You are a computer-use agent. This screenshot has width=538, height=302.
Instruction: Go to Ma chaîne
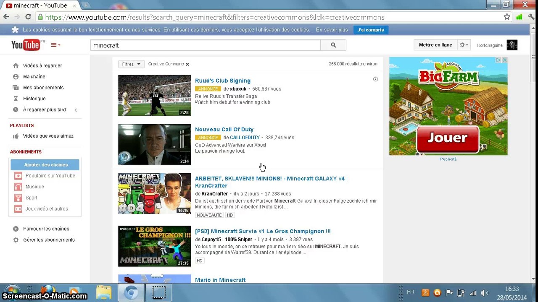tap(34, 77)
